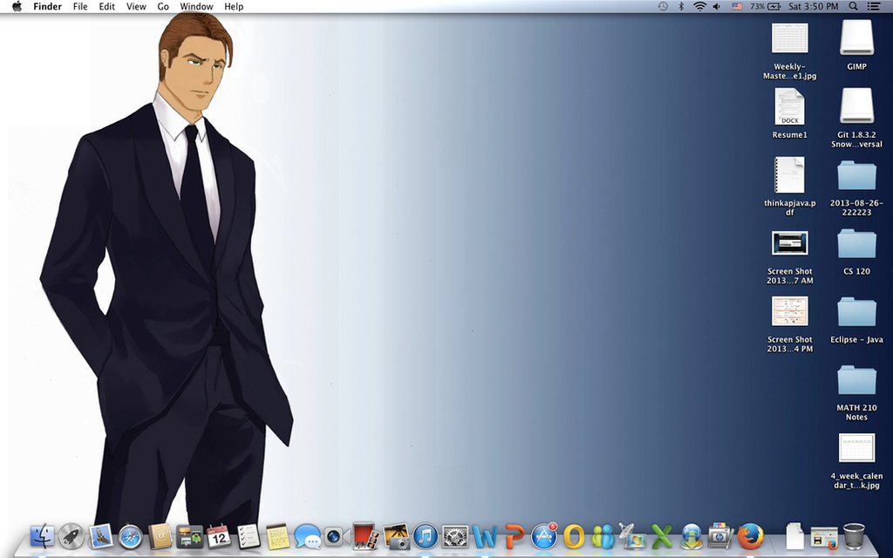Click the volume speaker icon

pos(717,6)
